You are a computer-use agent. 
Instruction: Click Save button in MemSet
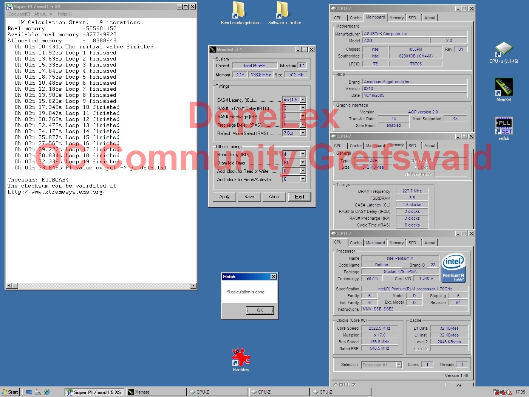249,197
